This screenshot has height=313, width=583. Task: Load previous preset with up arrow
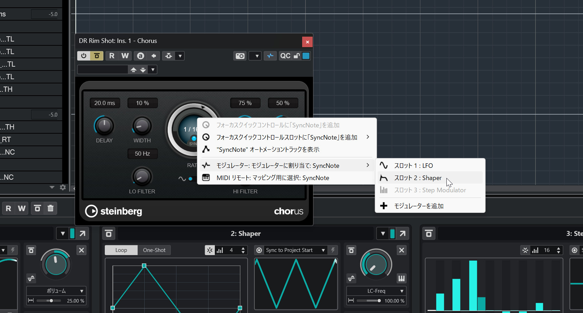coord(133,70)
